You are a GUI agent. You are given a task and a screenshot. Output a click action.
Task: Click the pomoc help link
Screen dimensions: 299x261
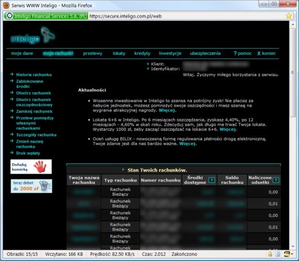point(242,54)
